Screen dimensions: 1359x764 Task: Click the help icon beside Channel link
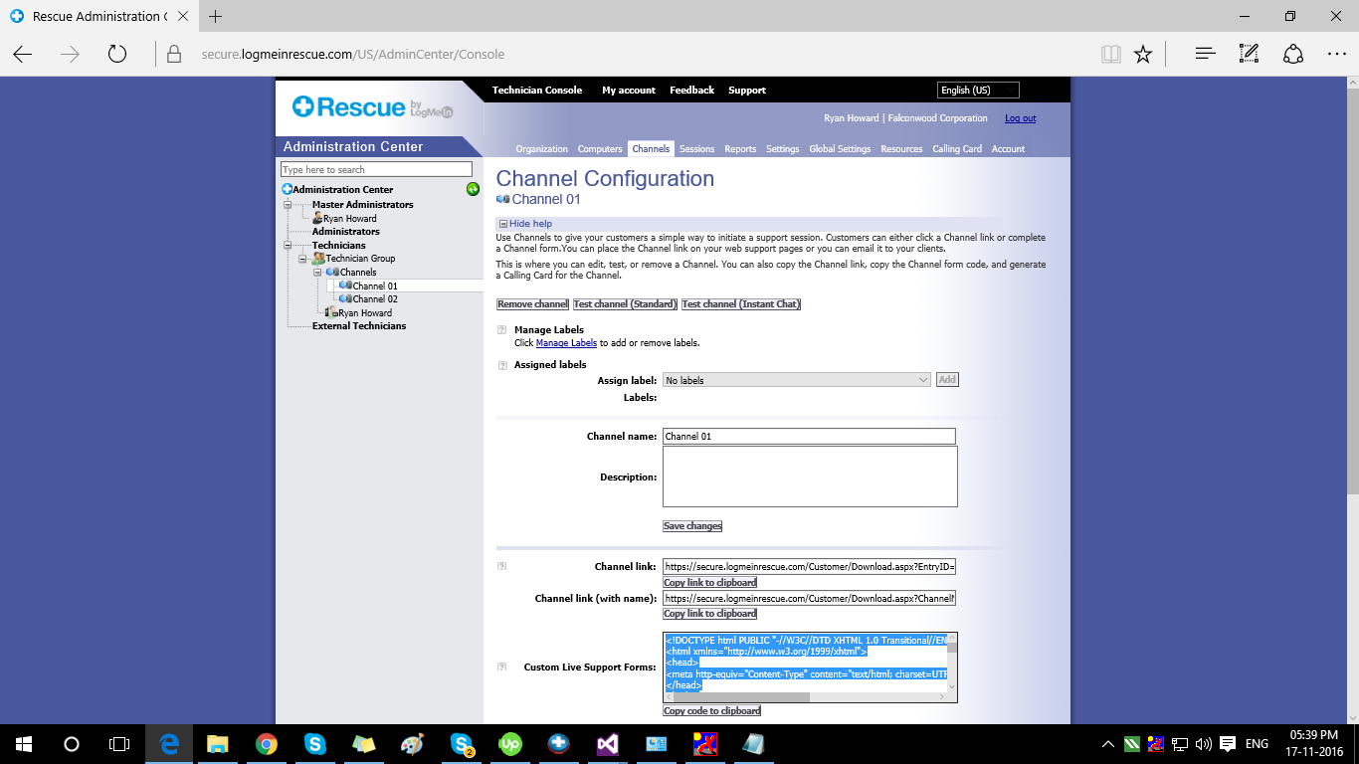coord(501,567)
